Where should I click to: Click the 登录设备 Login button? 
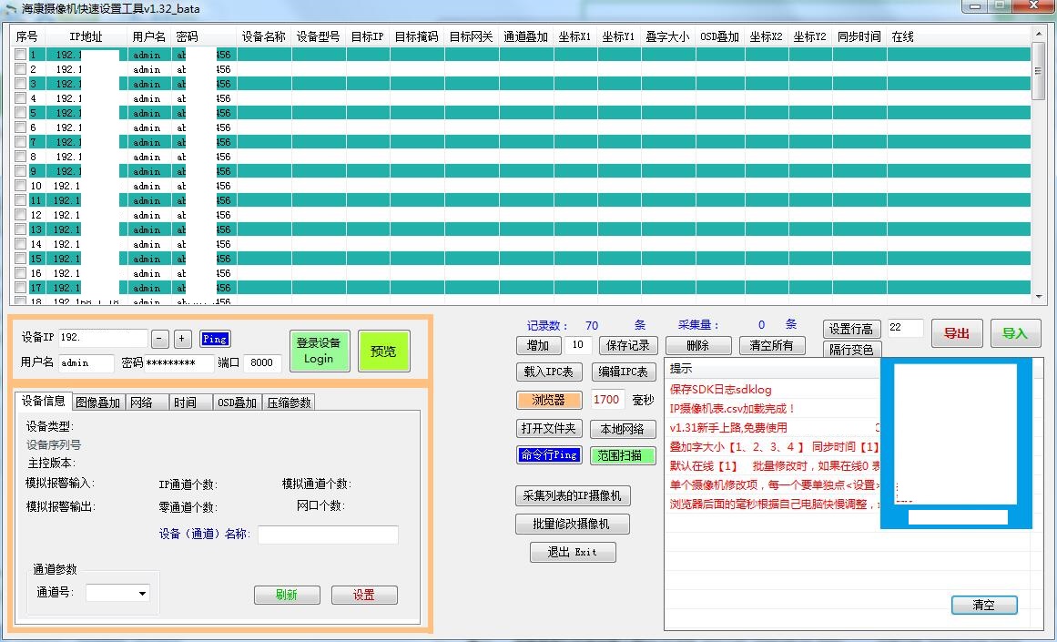tap(320, 351)
